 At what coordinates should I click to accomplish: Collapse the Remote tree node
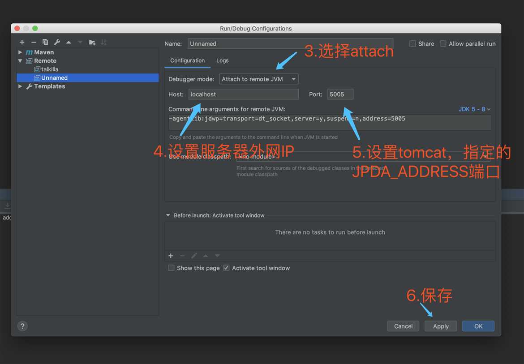(x=20, y=61)
